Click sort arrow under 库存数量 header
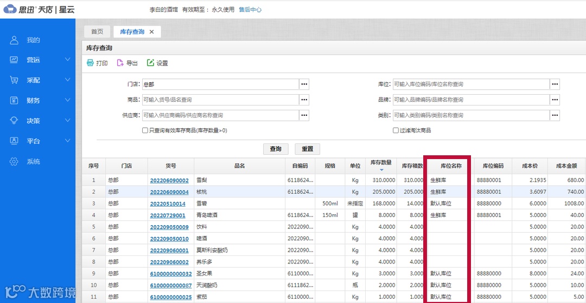 click(x=381, y=170)
